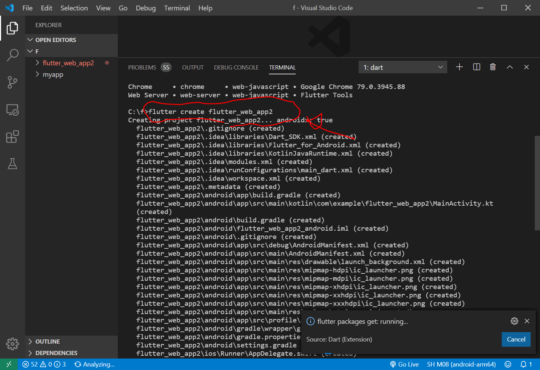540x370 pixels.
Task: Switch to the Debug Console tab
Action: [236, 67]
